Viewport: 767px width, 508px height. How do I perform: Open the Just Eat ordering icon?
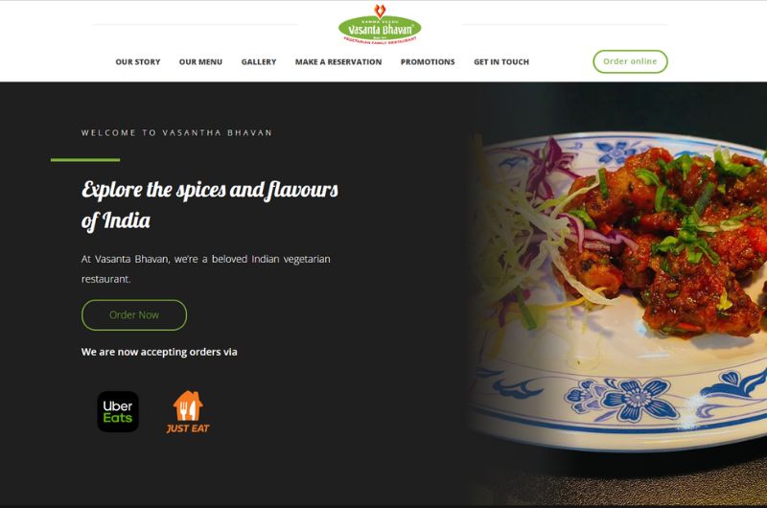[x=188, y=412]
